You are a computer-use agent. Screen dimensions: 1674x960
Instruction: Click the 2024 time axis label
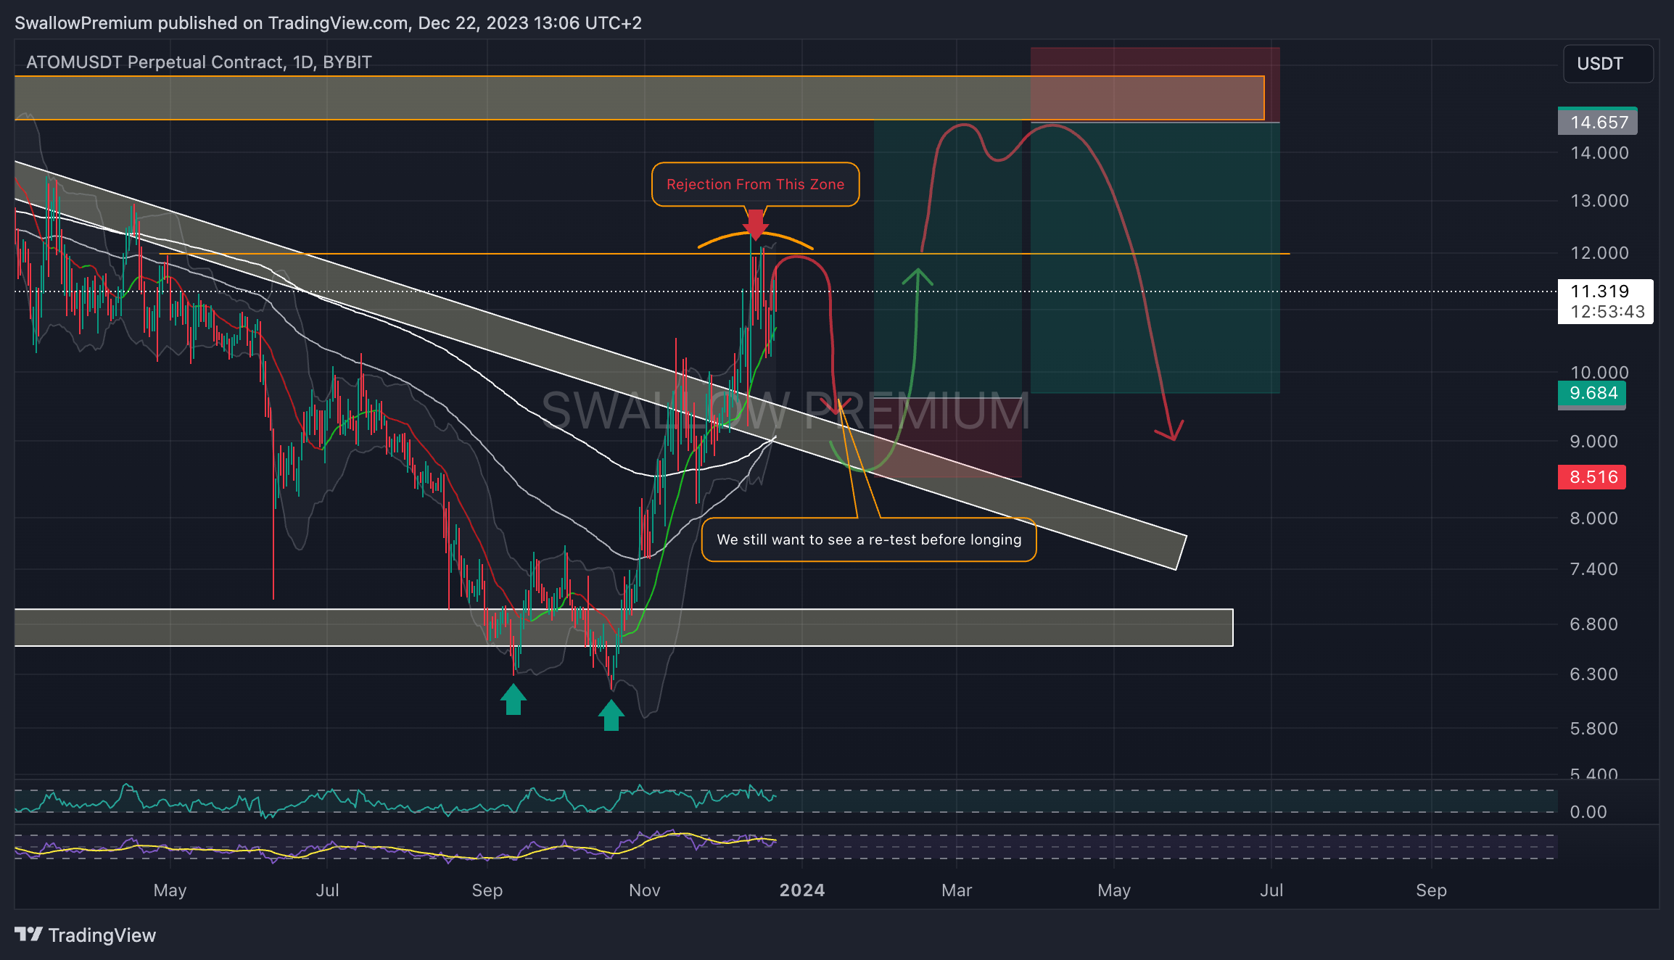(802, 890)
